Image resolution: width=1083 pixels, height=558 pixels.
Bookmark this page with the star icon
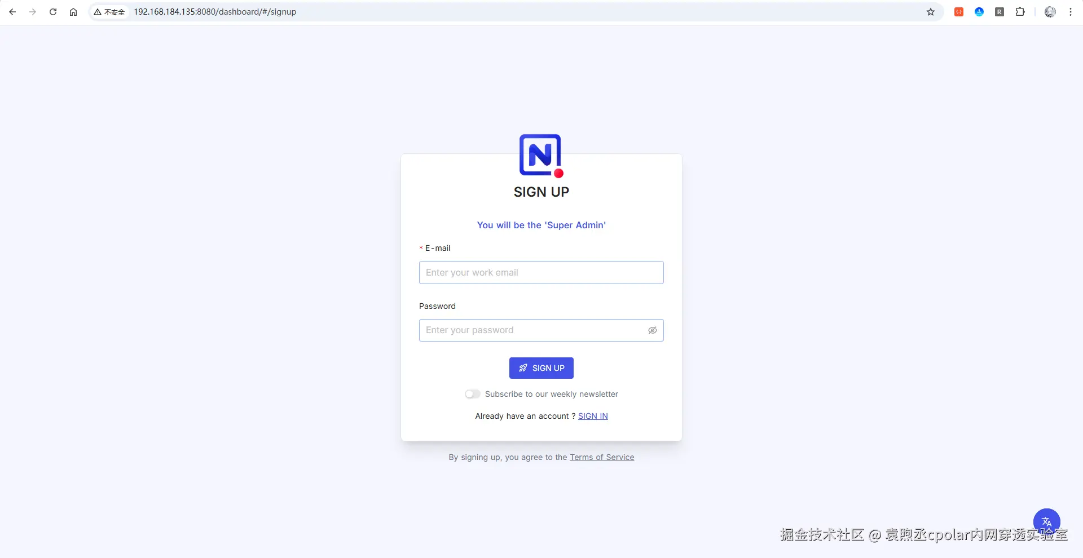[x=931, y=12]
